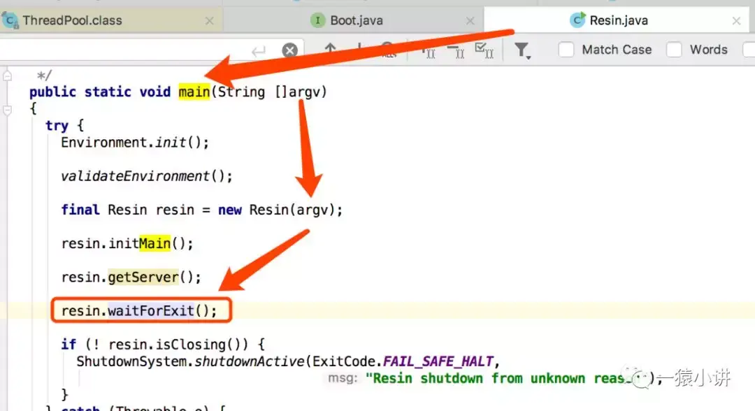755x411 pixels.
Task: Click validateEnvironment() call
Action: [146, 176]
